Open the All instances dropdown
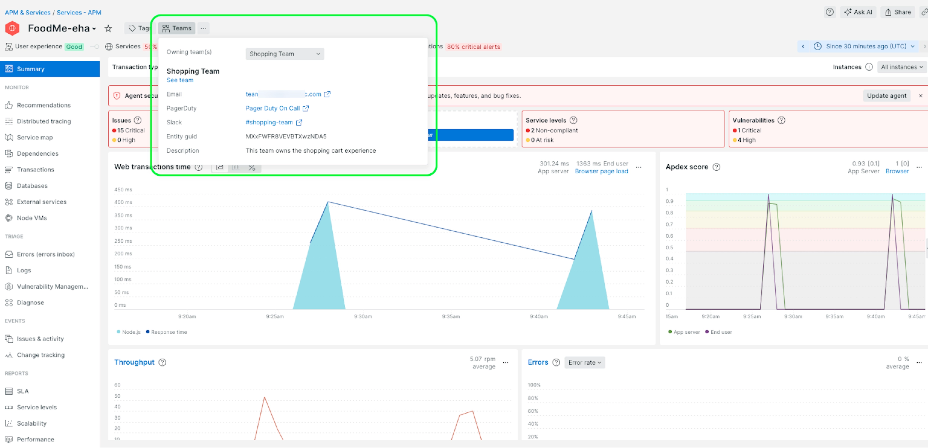Viewport: 928px width, 448px height. (901, 67)
